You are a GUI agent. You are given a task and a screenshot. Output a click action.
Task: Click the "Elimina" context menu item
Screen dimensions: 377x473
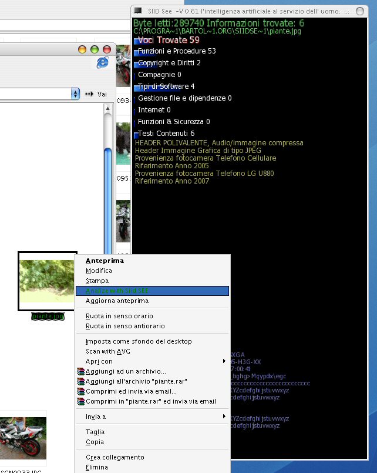[x=97, y=467]
